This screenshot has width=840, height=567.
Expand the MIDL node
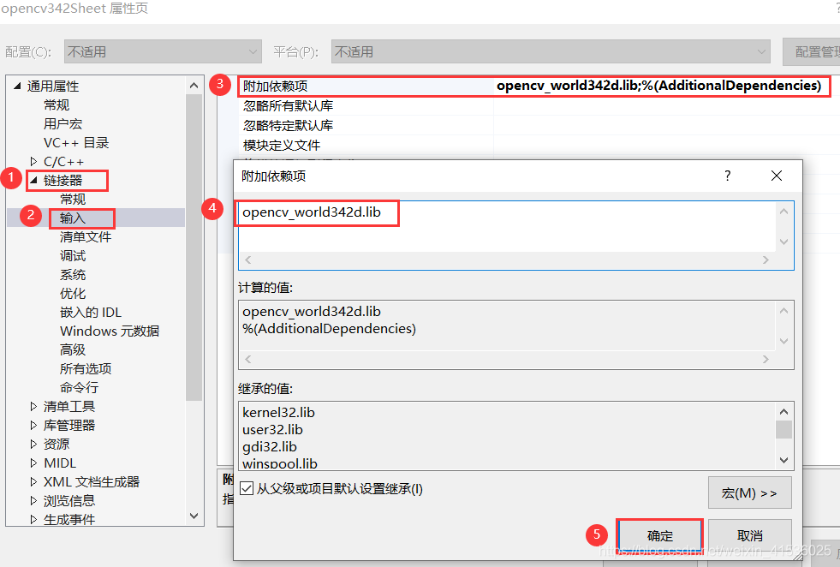click(33, 463)
